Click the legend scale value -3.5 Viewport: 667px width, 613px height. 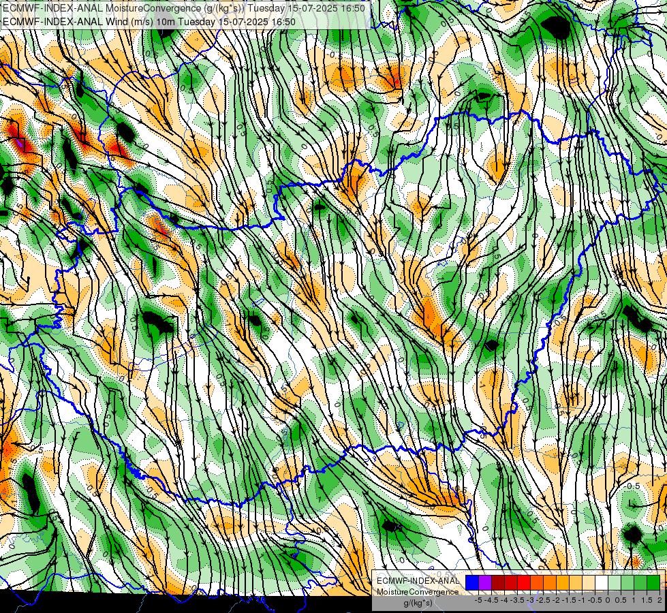517,600
